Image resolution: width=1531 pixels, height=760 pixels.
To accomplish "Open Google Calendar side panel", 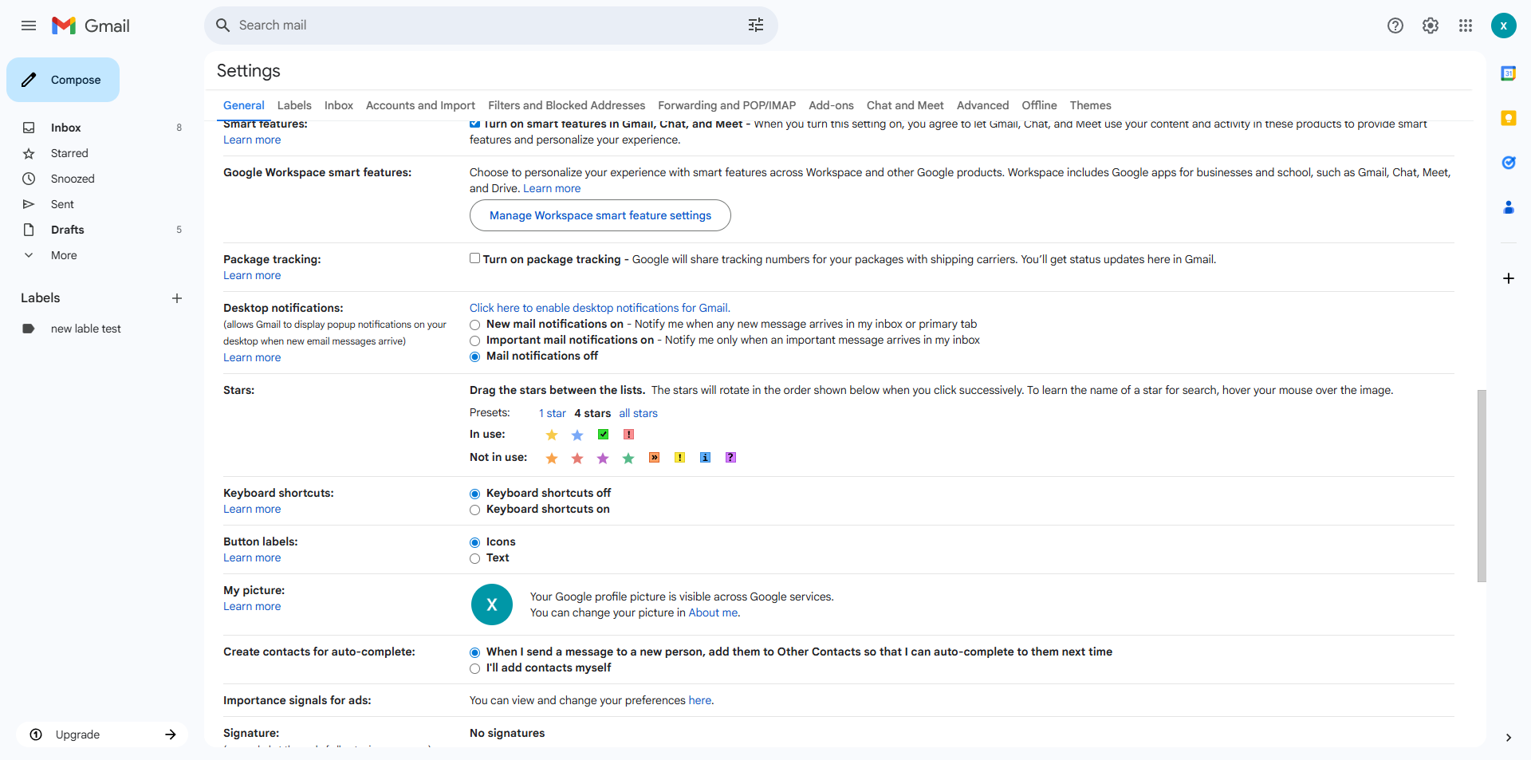I will [x=1509, y=73].
